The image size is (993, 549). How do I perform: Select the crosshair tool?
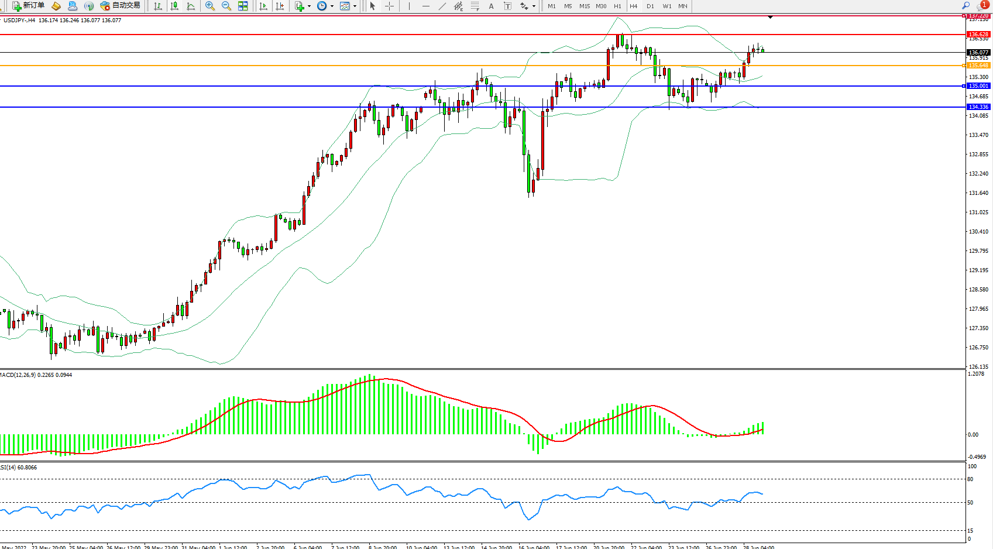(x=389, y=6)
